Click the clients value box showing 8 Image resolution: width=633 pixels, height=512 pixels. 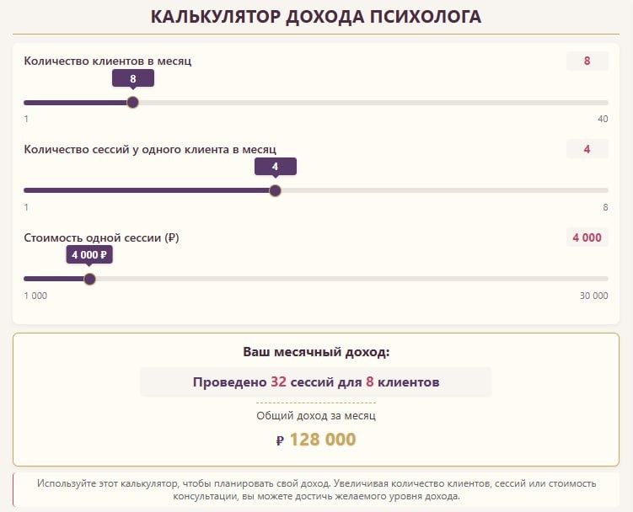tap(587, 61)
